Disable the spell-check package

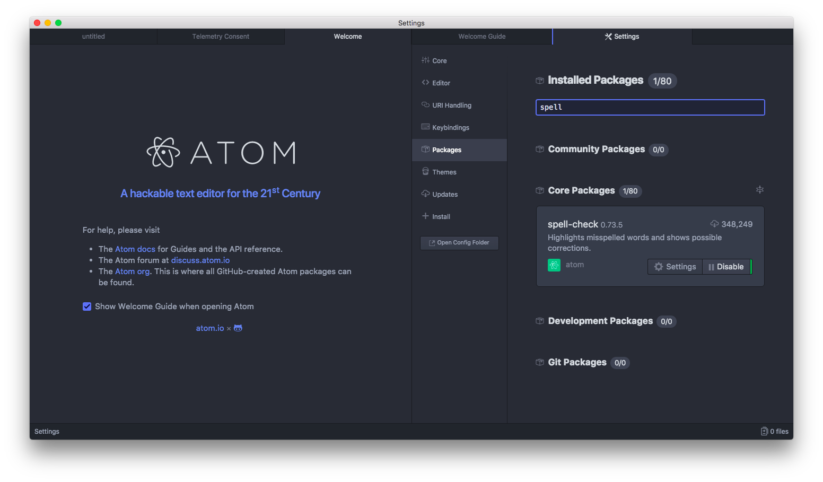[726, 267]
